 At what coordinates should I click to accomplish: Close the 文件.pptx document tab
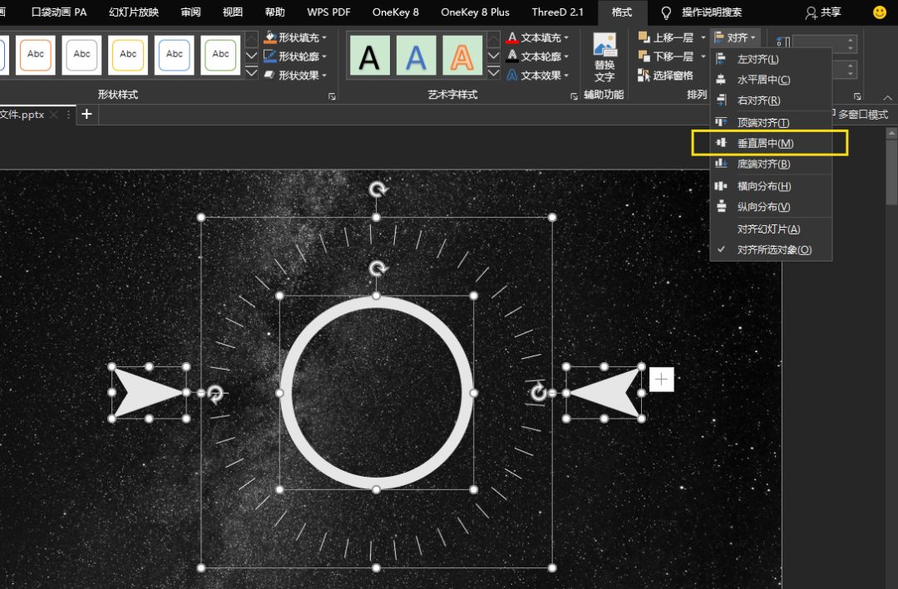[x=53, y=115]
